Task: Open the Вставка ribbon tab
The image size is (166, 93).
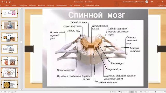Action: tap(14, 6)
